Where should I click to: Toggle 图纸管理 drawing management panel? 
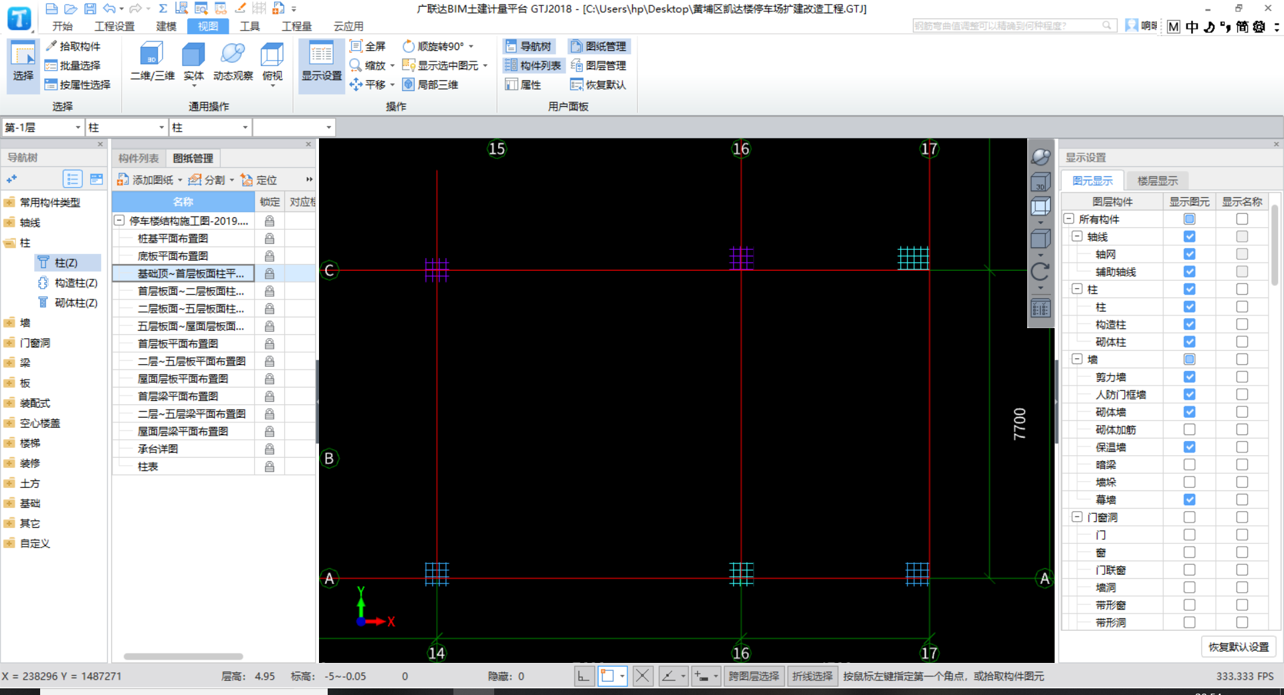(599, 46)
